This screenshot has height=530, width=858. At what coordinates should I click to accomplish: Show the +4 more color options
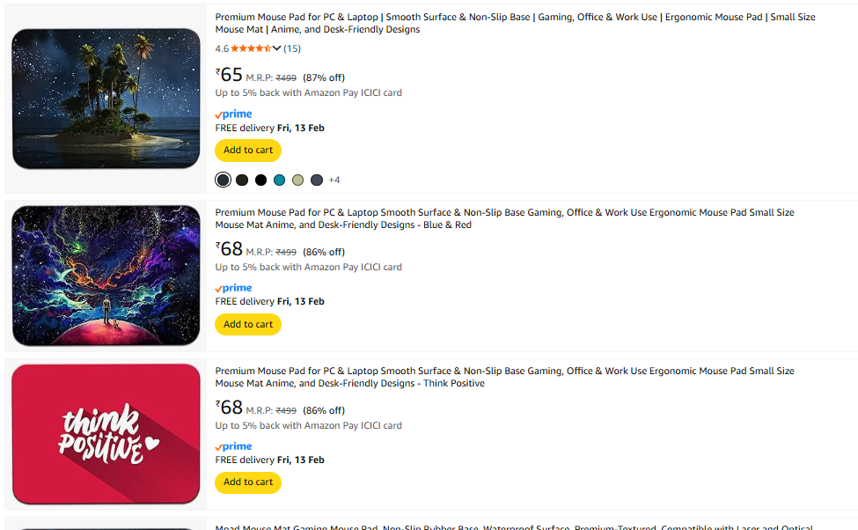334,180
